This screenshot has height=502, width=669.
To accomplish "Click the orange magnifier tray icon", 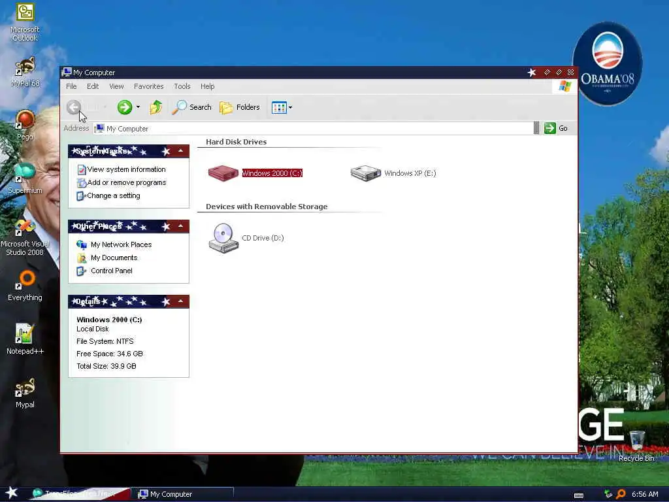I will pyautogui.click(x=621, y=494).
